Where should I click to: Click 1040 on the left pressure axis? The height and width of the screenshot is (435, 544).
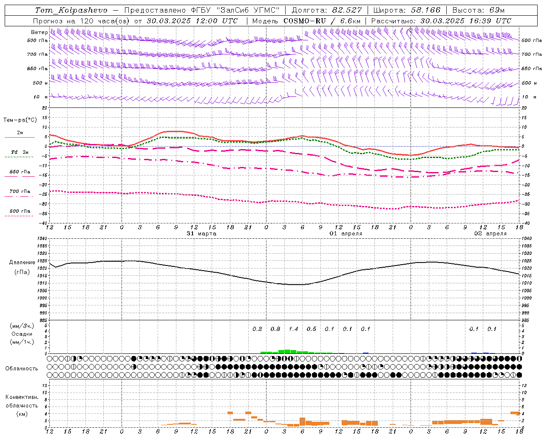42,239
